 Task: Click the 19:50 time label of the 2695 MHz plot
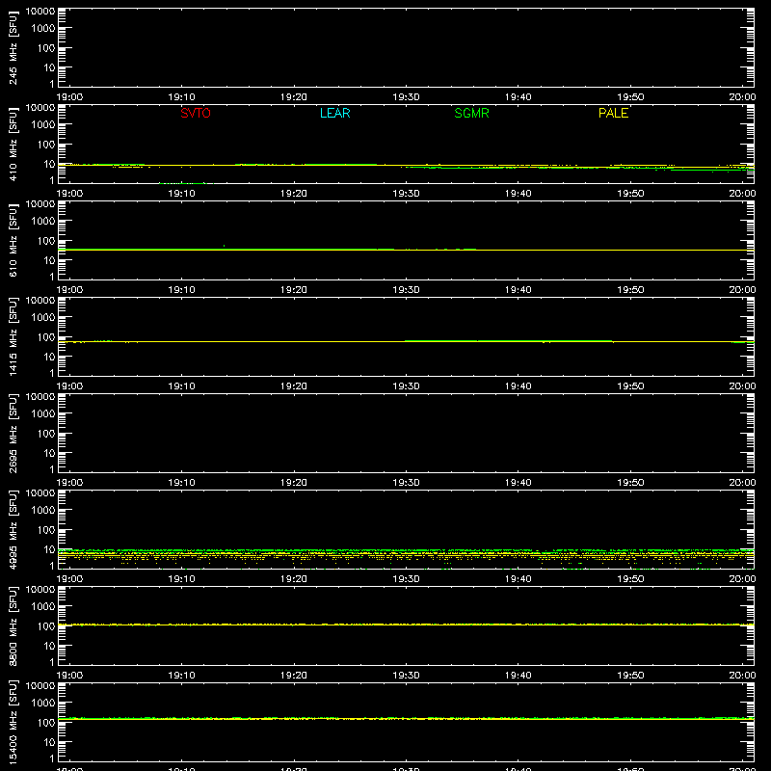pos(630,483)
